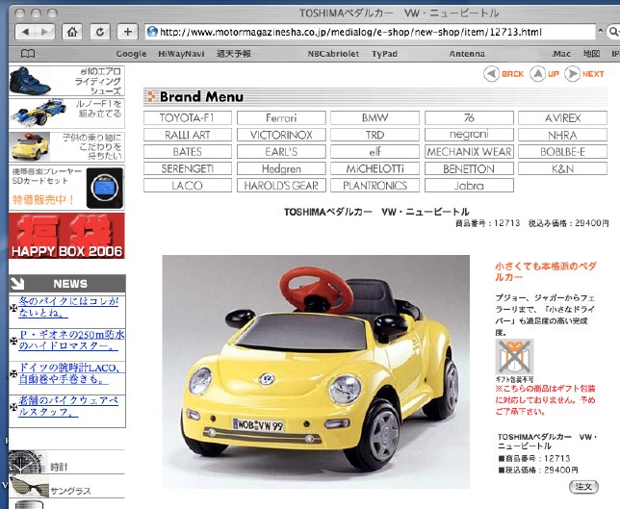
Task: Open the .Mac bookmark
Action: click(x=560, y=54)
